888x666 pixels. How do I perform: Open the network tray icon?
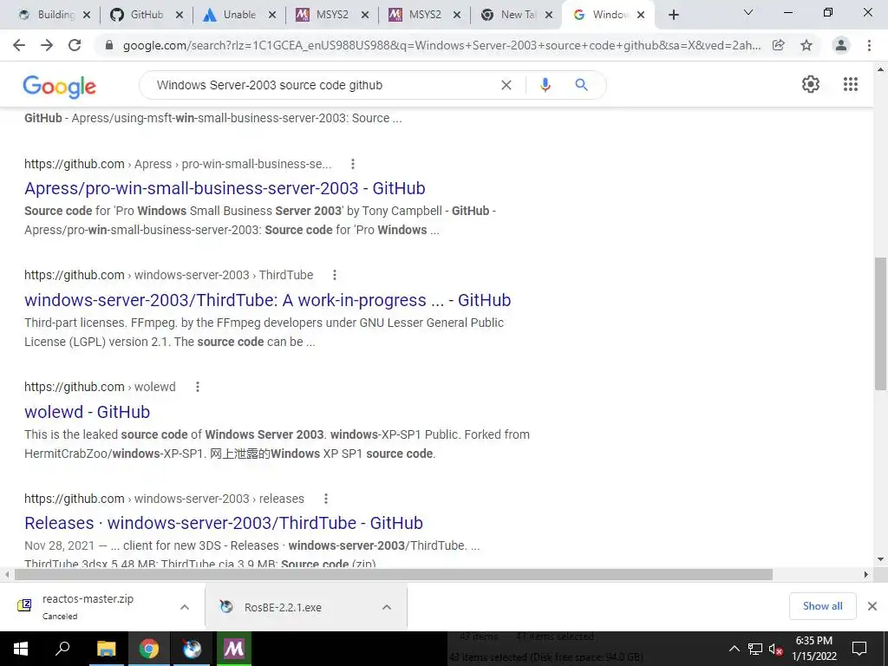[x=755, y=649]
